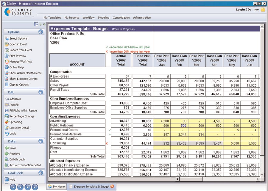The image size is (268, 191).
Task: Collapse the Options panel
Action: point(41,32)
